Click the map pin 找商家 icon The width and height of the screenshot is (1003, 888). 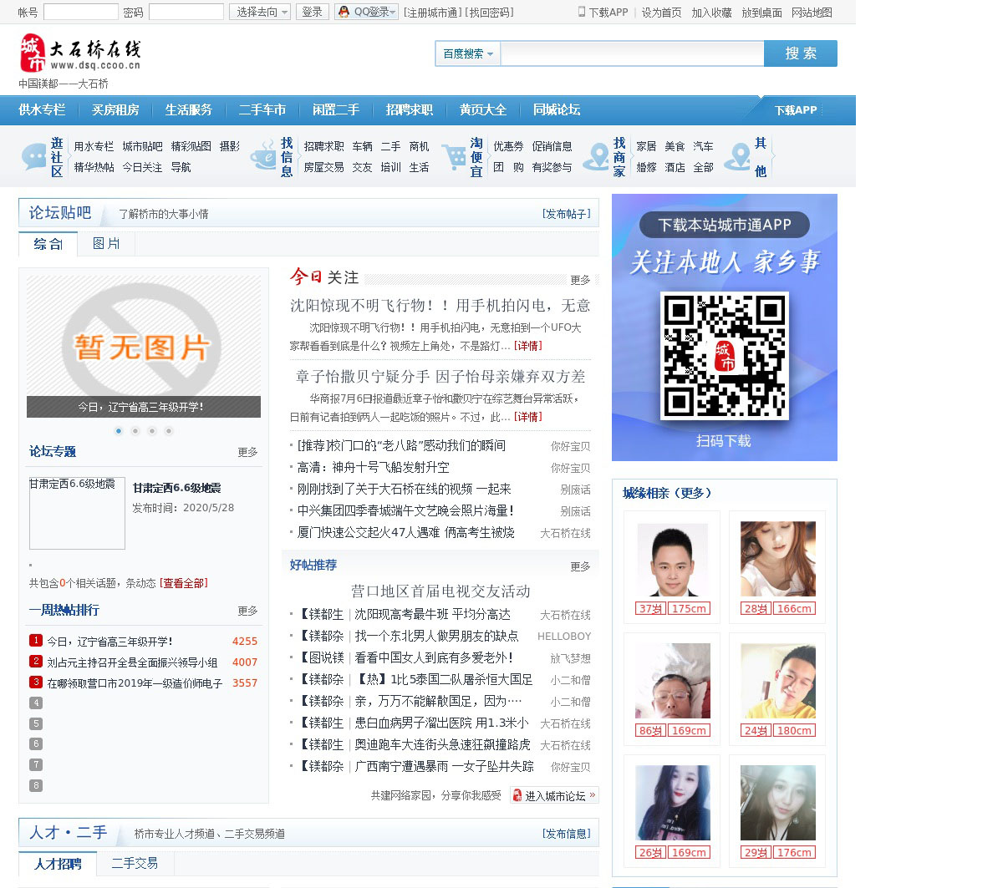click(597, 156)
